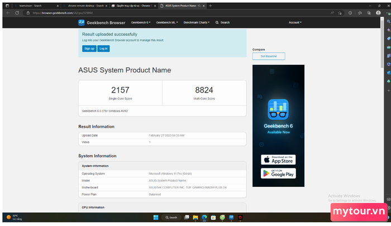Expand the Geekbench 6 dropdown menu
This screenshot has width=391, height=226.
tap(140, 22)
